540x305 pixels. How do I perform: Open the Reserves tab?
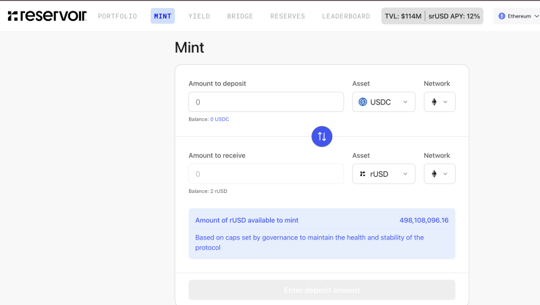(x=288, y=16)
